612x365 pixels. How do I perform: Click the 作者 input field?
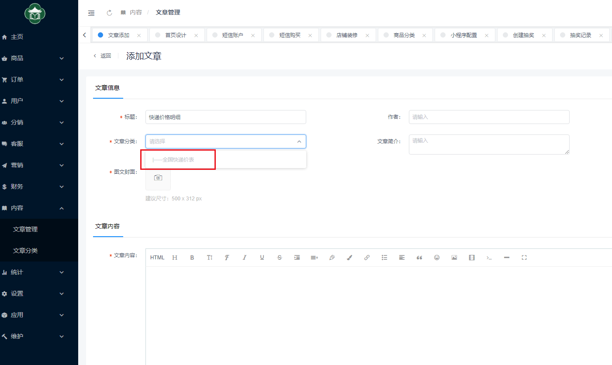click(x=489, y=117)
